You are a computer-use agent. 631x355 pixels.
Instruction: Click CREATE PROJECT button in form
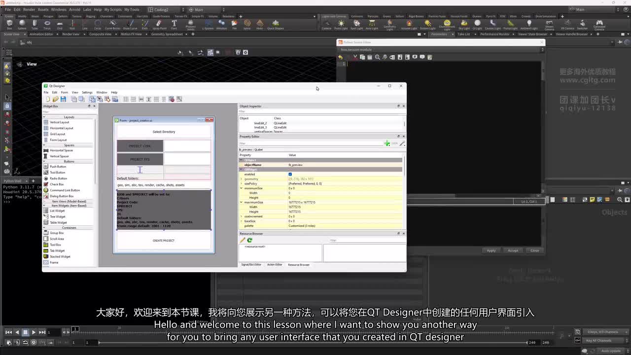point(164,241)
